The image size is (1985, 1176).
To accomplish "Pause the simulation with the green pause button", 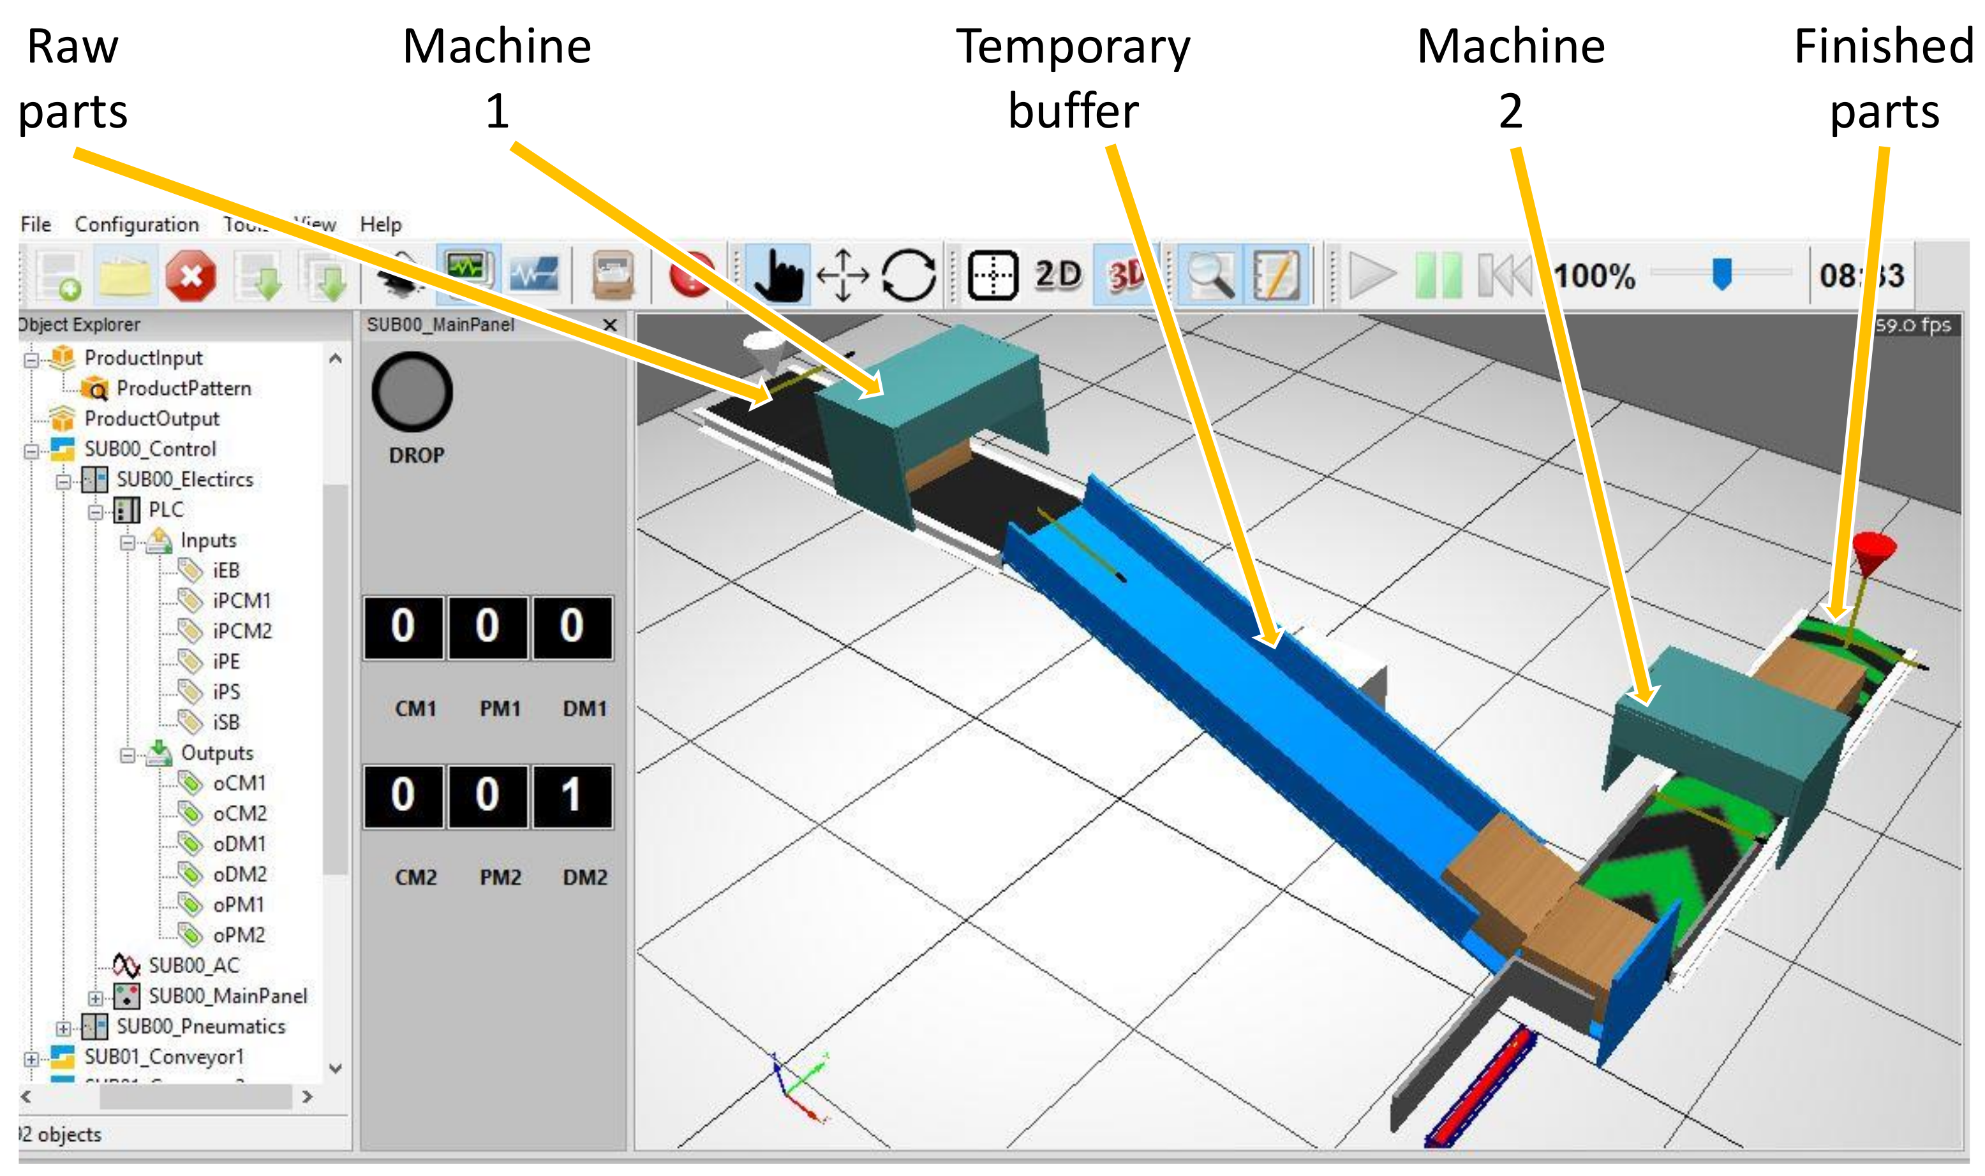I will pos(1439,276).
